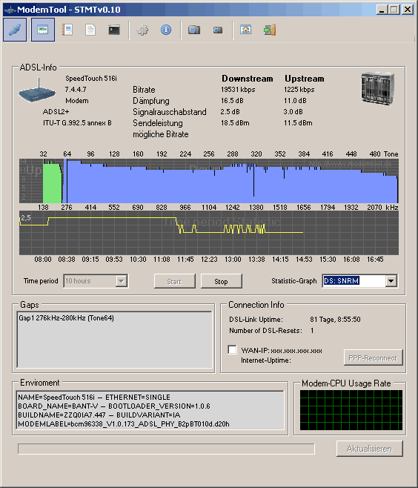The height and width of the screenshot is (488, 418).
Task: Maximize the ModemTool window
Action: (394, 10)
